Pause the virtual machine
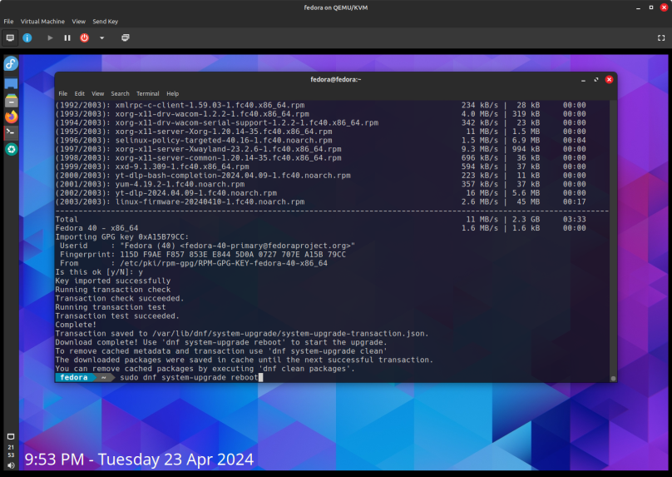The width and height of the screenshot is (672, 477). click(x=67, y=37)
